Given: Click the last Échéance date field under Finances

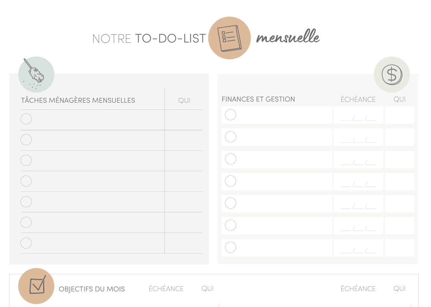Looking at the screenshot, I should tap(358, 248).
